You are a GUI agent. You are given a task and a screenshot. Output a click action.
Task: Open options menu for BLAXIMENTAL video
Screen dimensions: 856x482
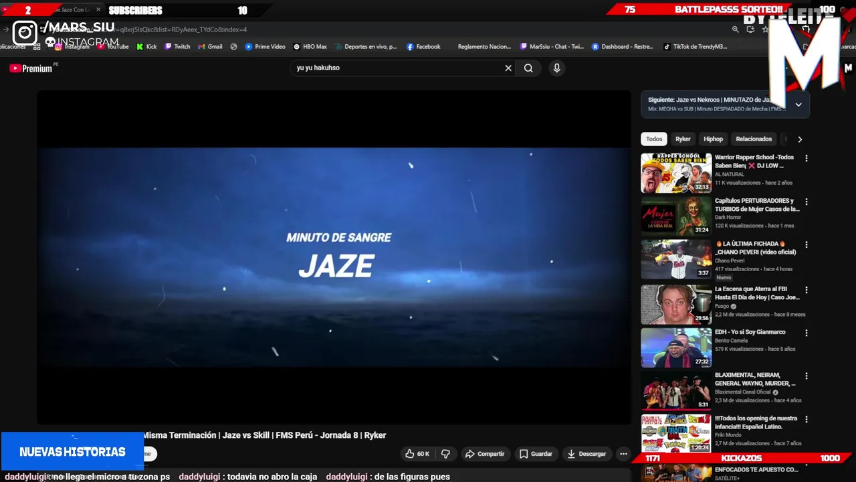click(806, 376)
